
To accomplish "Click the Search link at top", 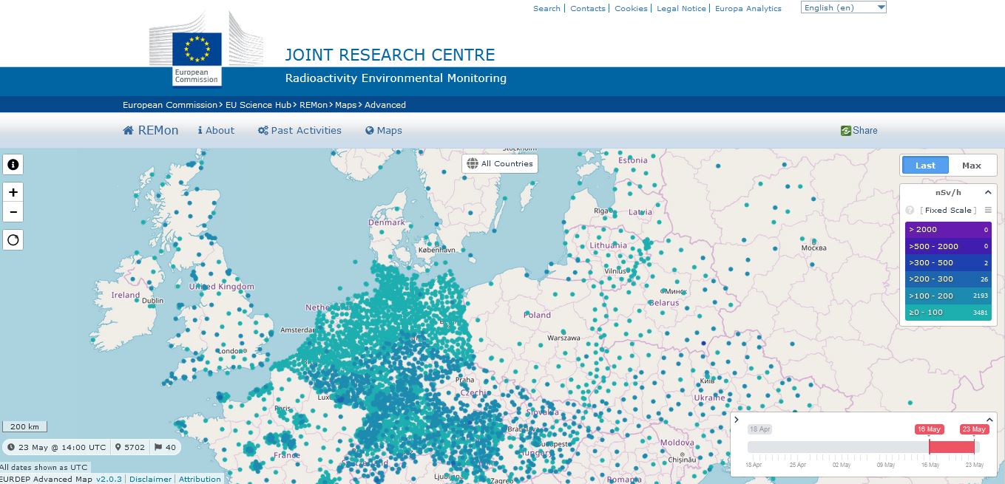I will point(547,8).
